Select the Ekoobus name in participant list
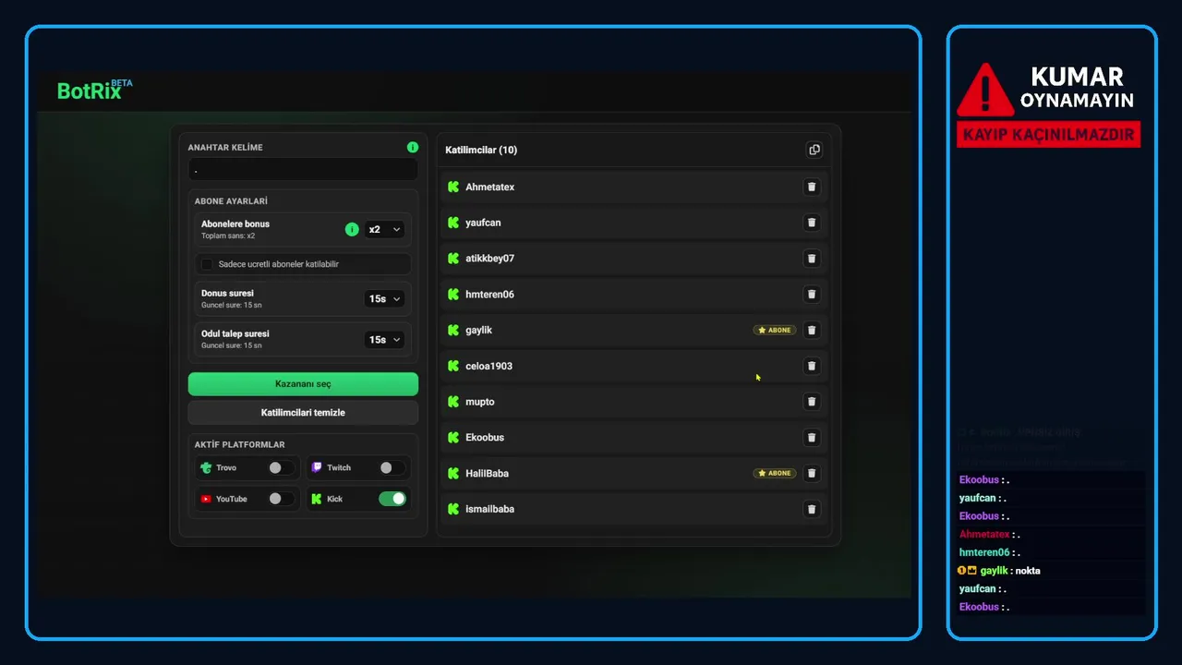Image resolution: width=1182 pixels, height=665 pixels. click(x=485, y=438)
